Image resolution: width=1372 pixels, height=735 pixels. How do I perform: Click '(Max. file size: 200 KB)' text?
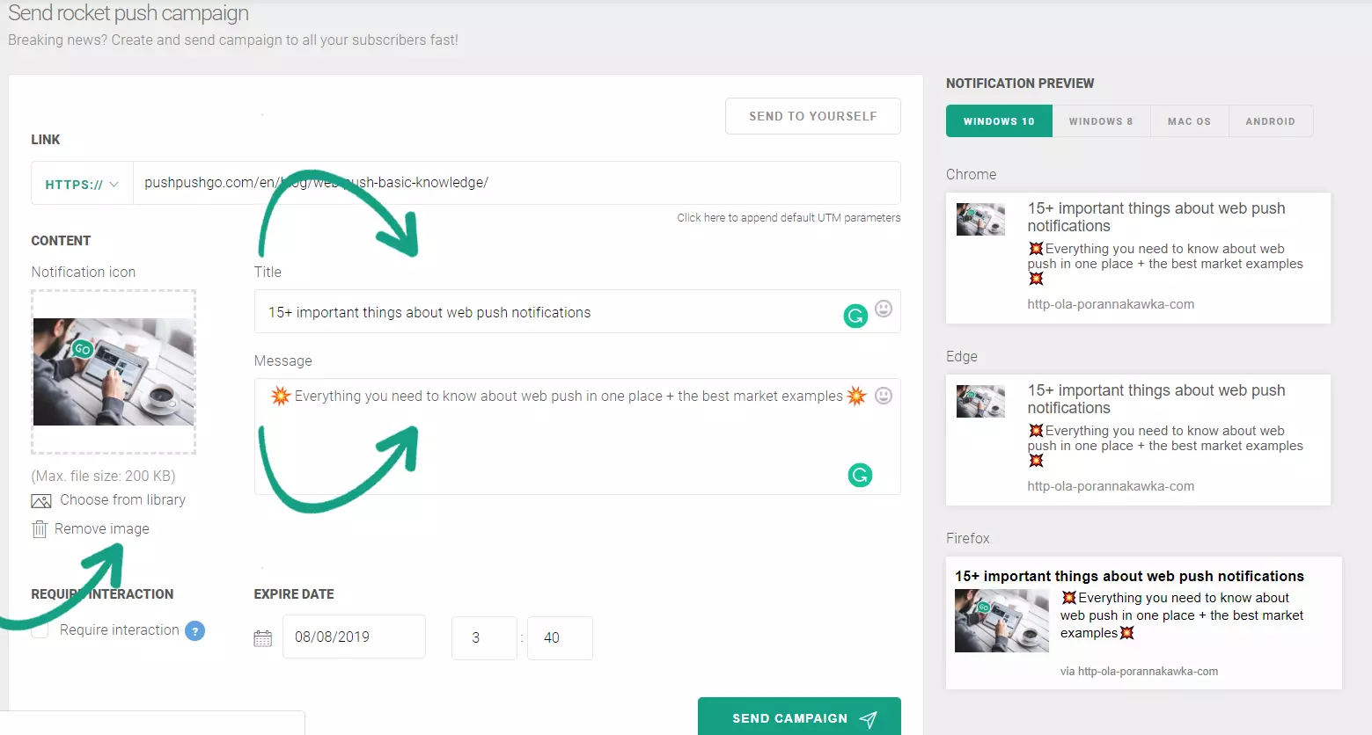click(104, 476)
